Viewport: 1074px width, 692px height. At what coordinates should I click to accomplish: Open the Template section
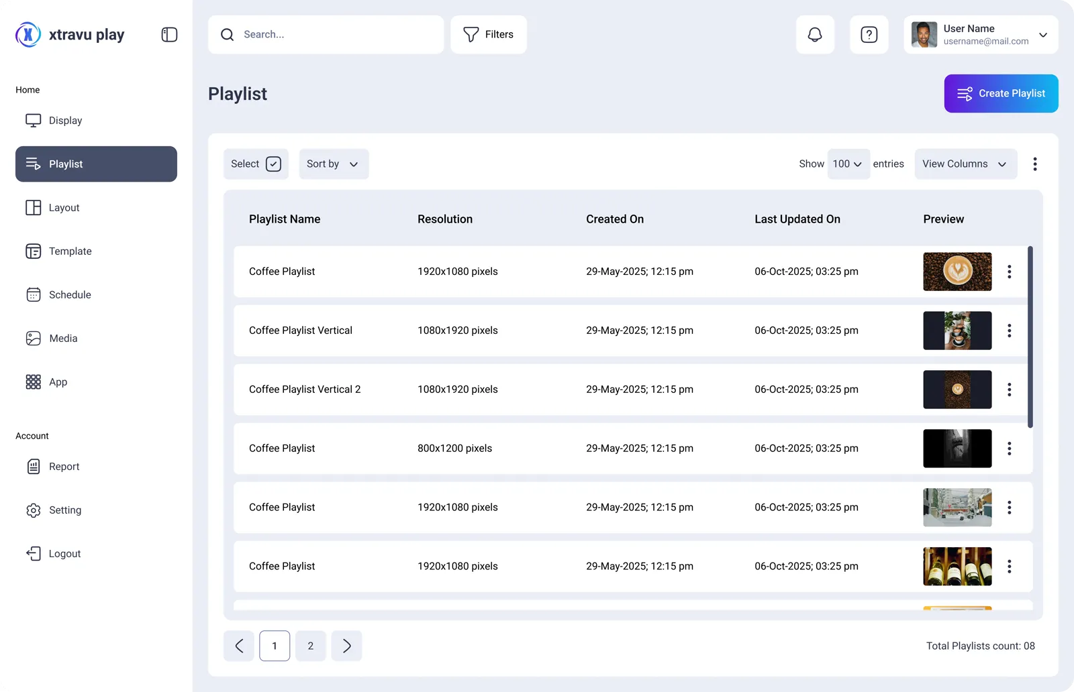point(96,251)
